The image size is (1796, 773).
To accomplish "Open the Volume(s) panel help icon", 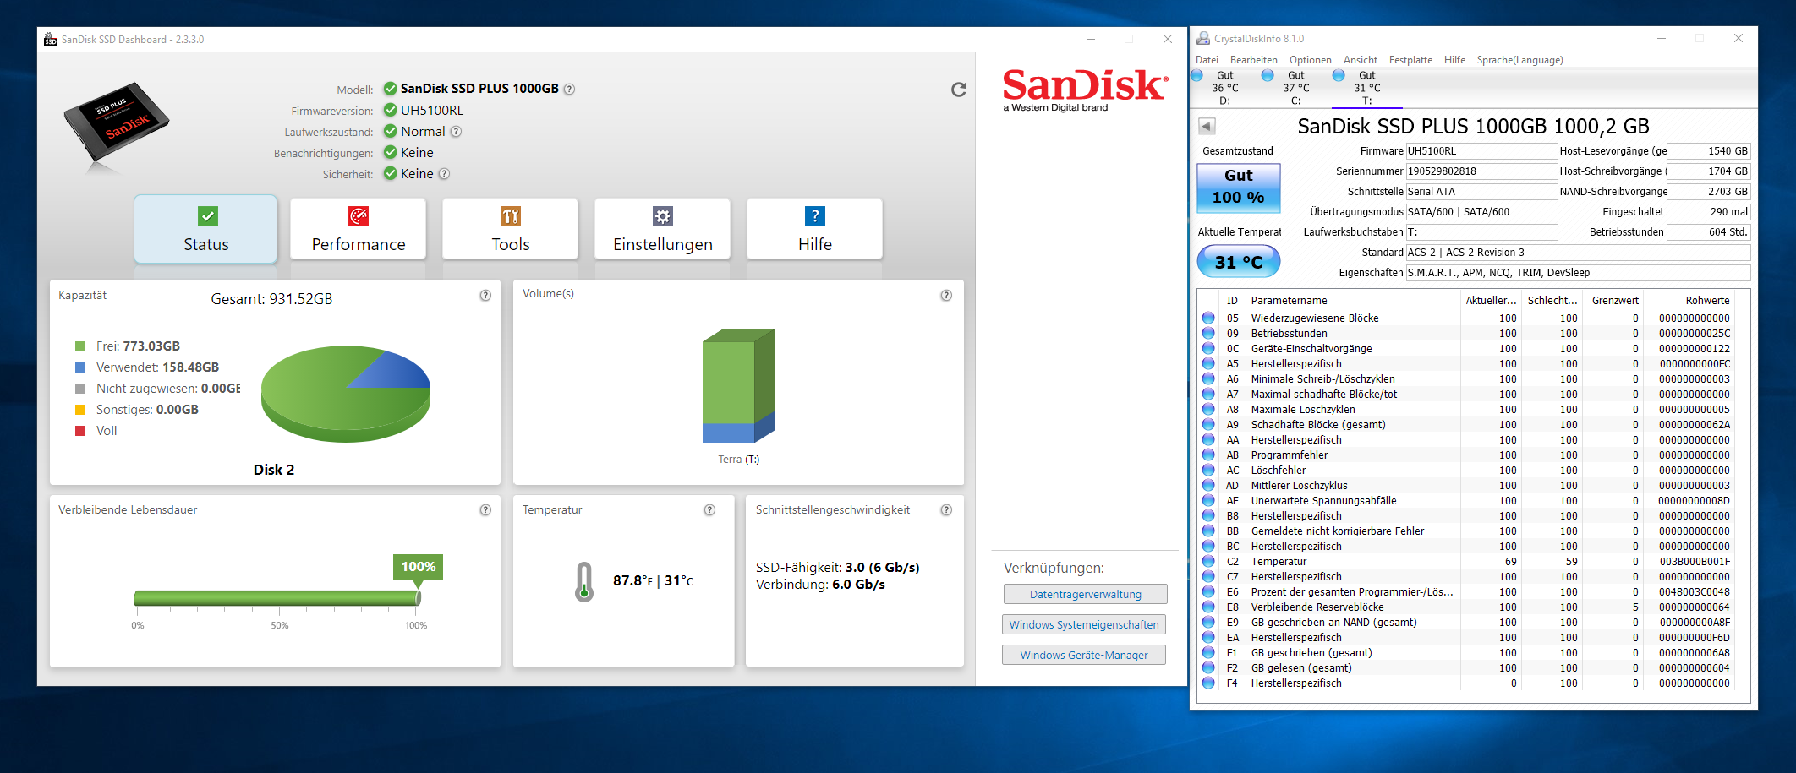I will pyautogui.click(x=946, y=296).
